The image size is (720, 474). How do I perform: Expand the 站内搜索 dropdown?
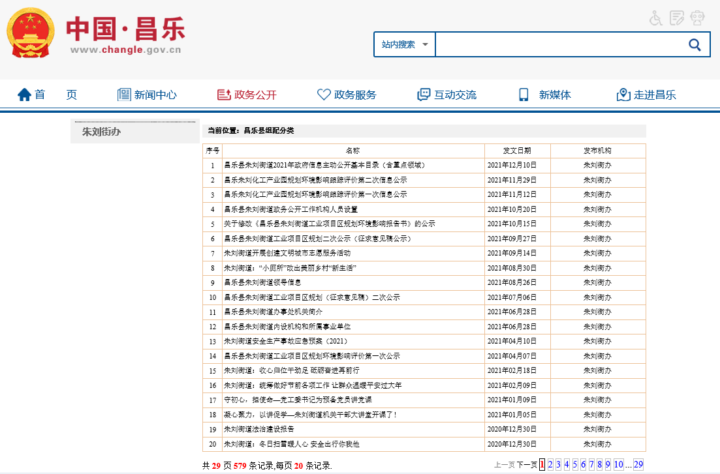pos(405,44)
